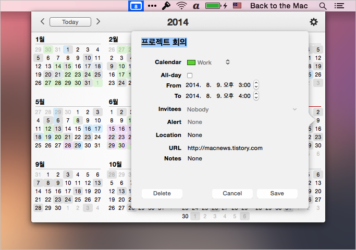
Task: Click the macnews.tistory.com URL
Action: (225, 148)
